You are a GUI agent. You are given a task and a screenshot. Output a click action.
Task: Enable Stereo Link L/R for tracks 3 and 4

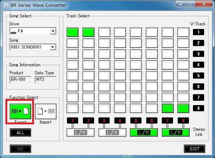coord(112,133)
